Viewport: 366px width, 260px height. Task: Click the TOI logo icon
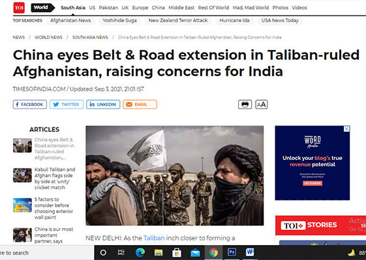(x=19, y=8)
